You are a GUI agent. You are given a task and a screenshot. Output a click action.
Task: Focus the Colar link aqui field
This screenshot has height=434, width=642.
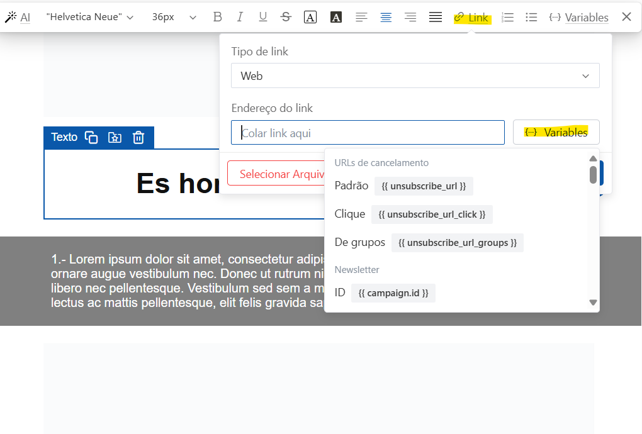[368, 133]
